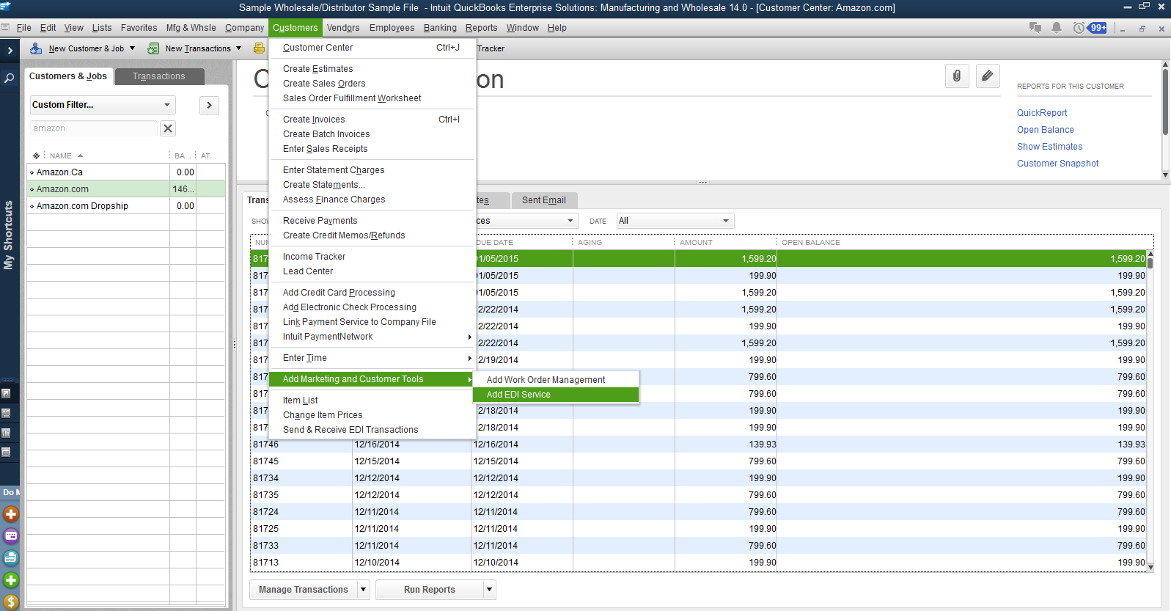Image resolution: width=1171 pixels, height=611 pixels.
Task: Click the Manage Transactions button
Action: pos(303,590)
